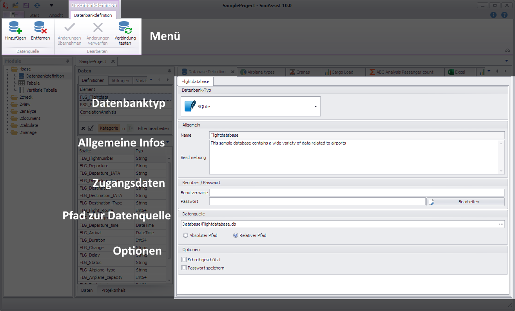Click the Bearbeiten password button
The image size is (515, 311).
coord(465,202)
